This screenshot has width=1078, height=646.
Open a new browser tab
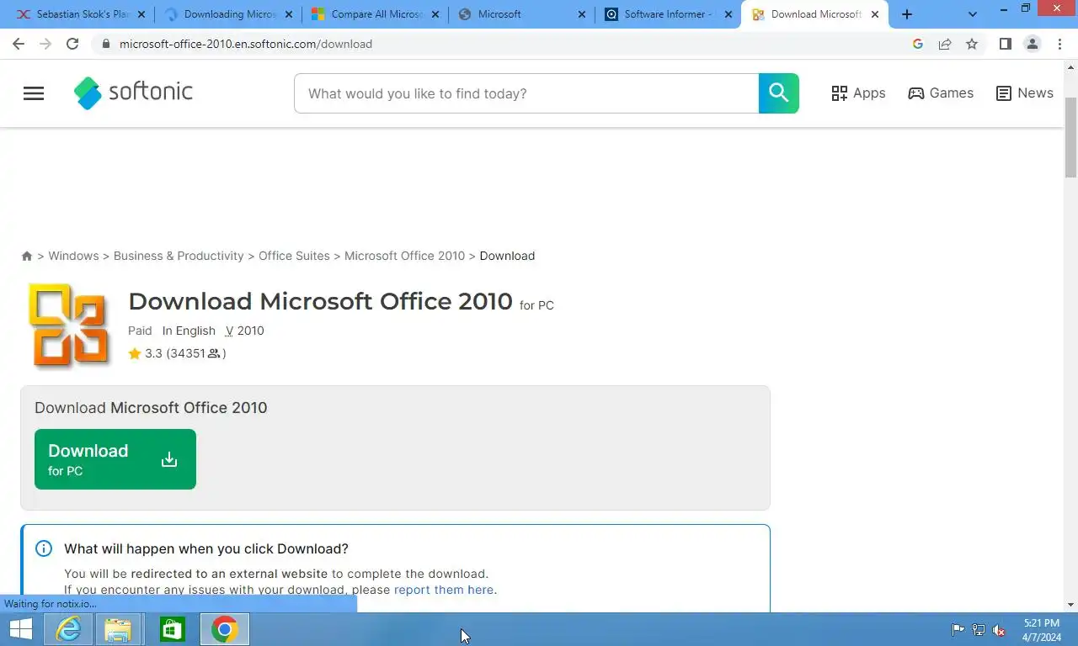coord(907,14)
